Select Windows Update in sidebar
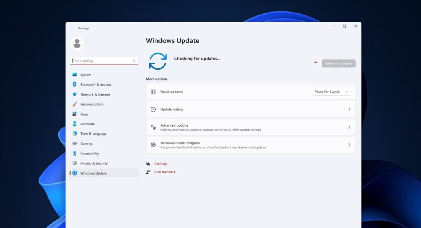 (x=104, y=173)
